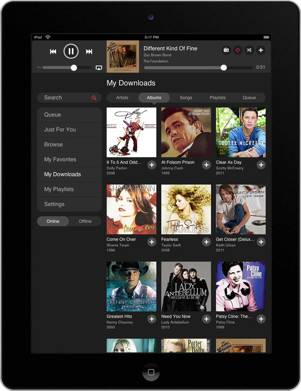Viewport: 301px width, 391px height.
Task: Add Come On Over album
Action: 152,242
